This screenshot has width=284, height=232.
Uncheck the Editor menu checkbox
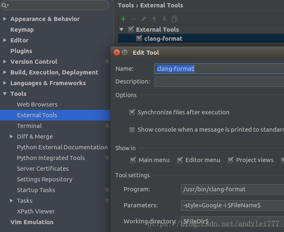tap(180, 160)
